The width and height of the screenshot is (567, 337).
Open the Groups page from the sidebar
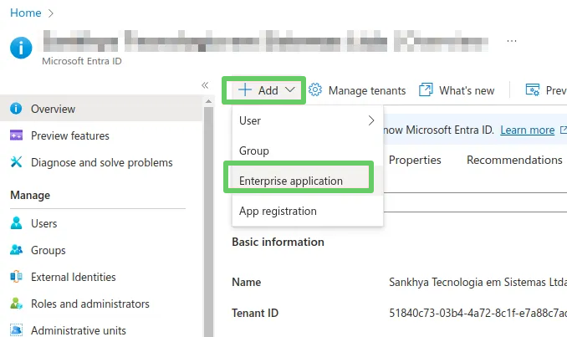(49, 250)
